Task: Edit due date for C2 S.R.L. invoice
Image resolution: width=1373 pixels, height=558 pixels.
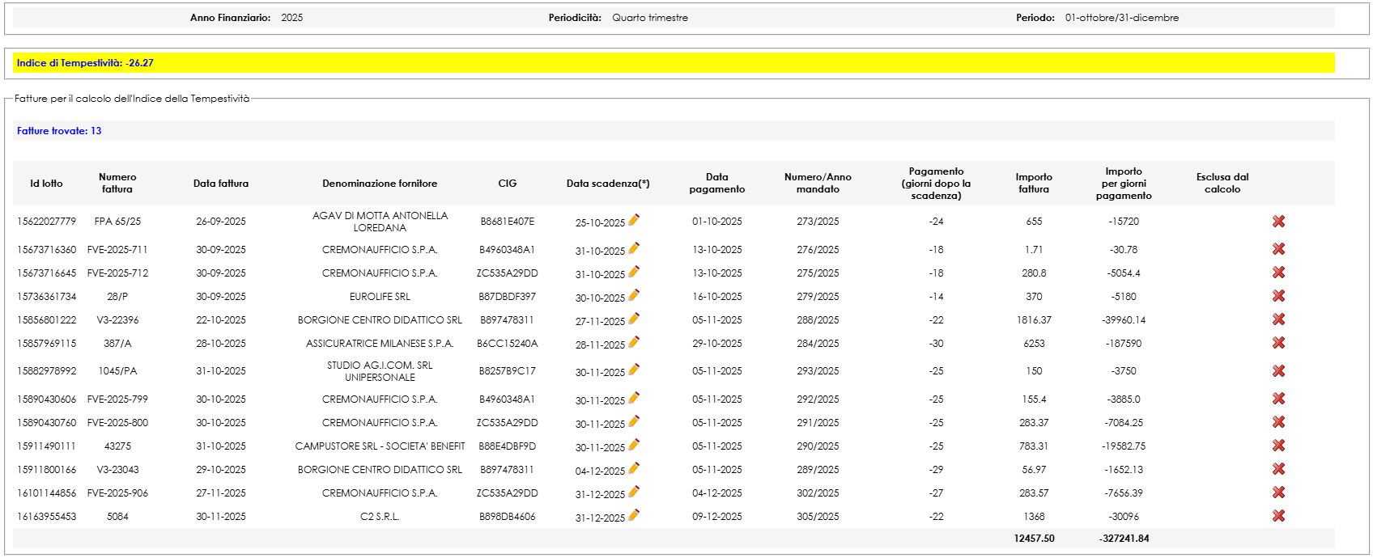Action: point(634,515)
